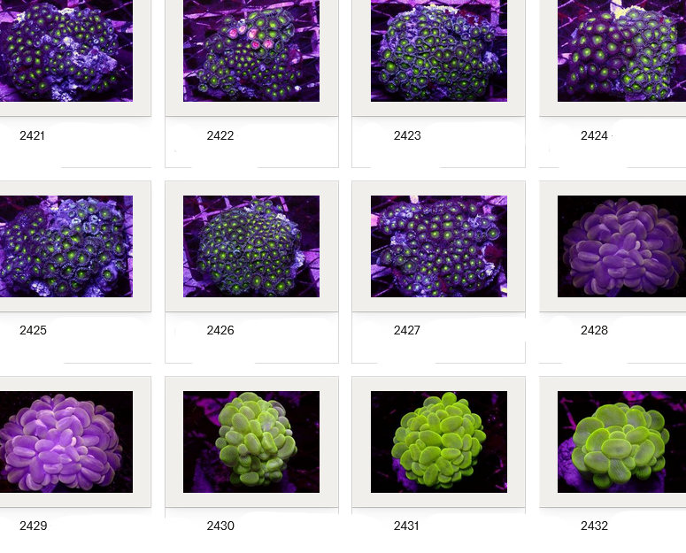Select the label text 2428
686x553 pixels.
point(594,330)
